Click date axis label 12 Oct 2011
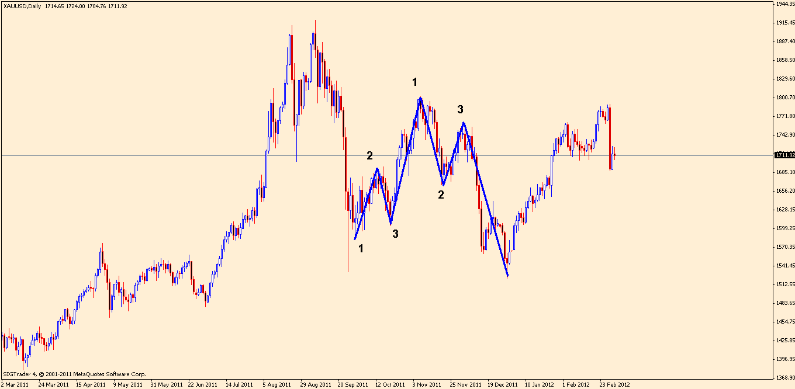The image size is (795, 389). point(390,385)
